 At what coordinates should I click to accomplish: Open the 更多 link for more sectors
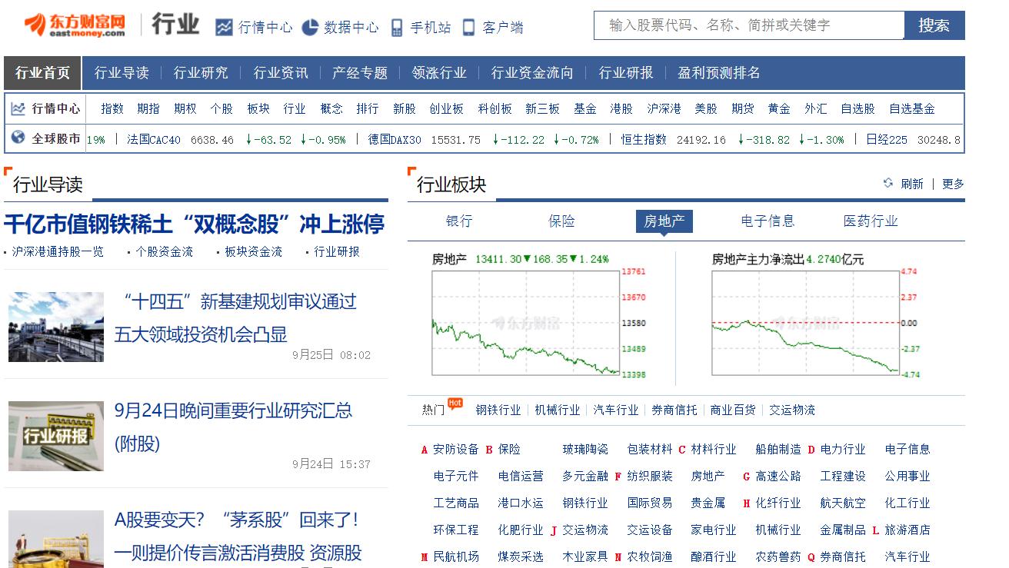point(952,184)
